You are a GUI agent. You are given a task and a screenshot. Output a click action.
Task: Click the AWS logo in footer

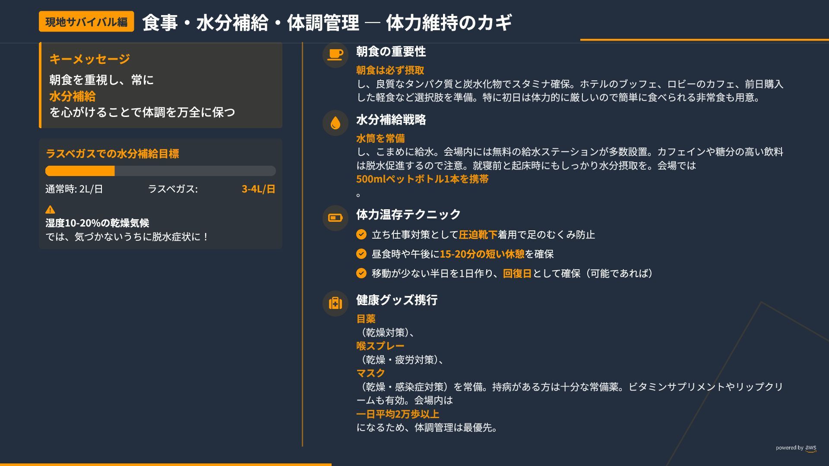(x=810, y=448)
